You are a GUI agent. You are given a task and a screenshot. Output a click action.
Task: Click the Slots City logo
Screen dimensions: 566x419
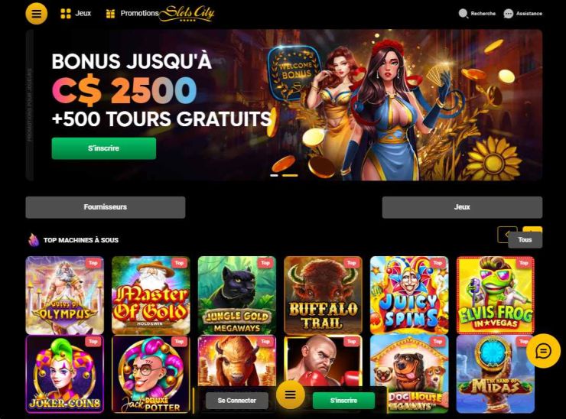tap(187, 14)
